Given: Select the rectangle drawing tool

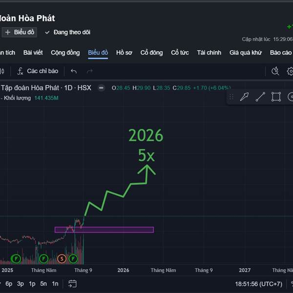Looking at the screenshot, I should [x=276, y=97].
